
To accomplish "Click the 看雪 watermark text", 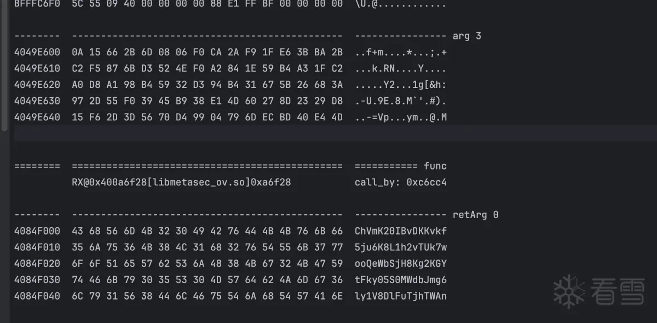I will [x=620, y=292].
